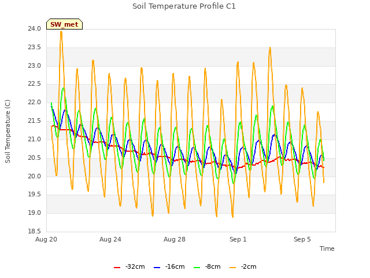Click the SW_met annotation label

point(64,24)
